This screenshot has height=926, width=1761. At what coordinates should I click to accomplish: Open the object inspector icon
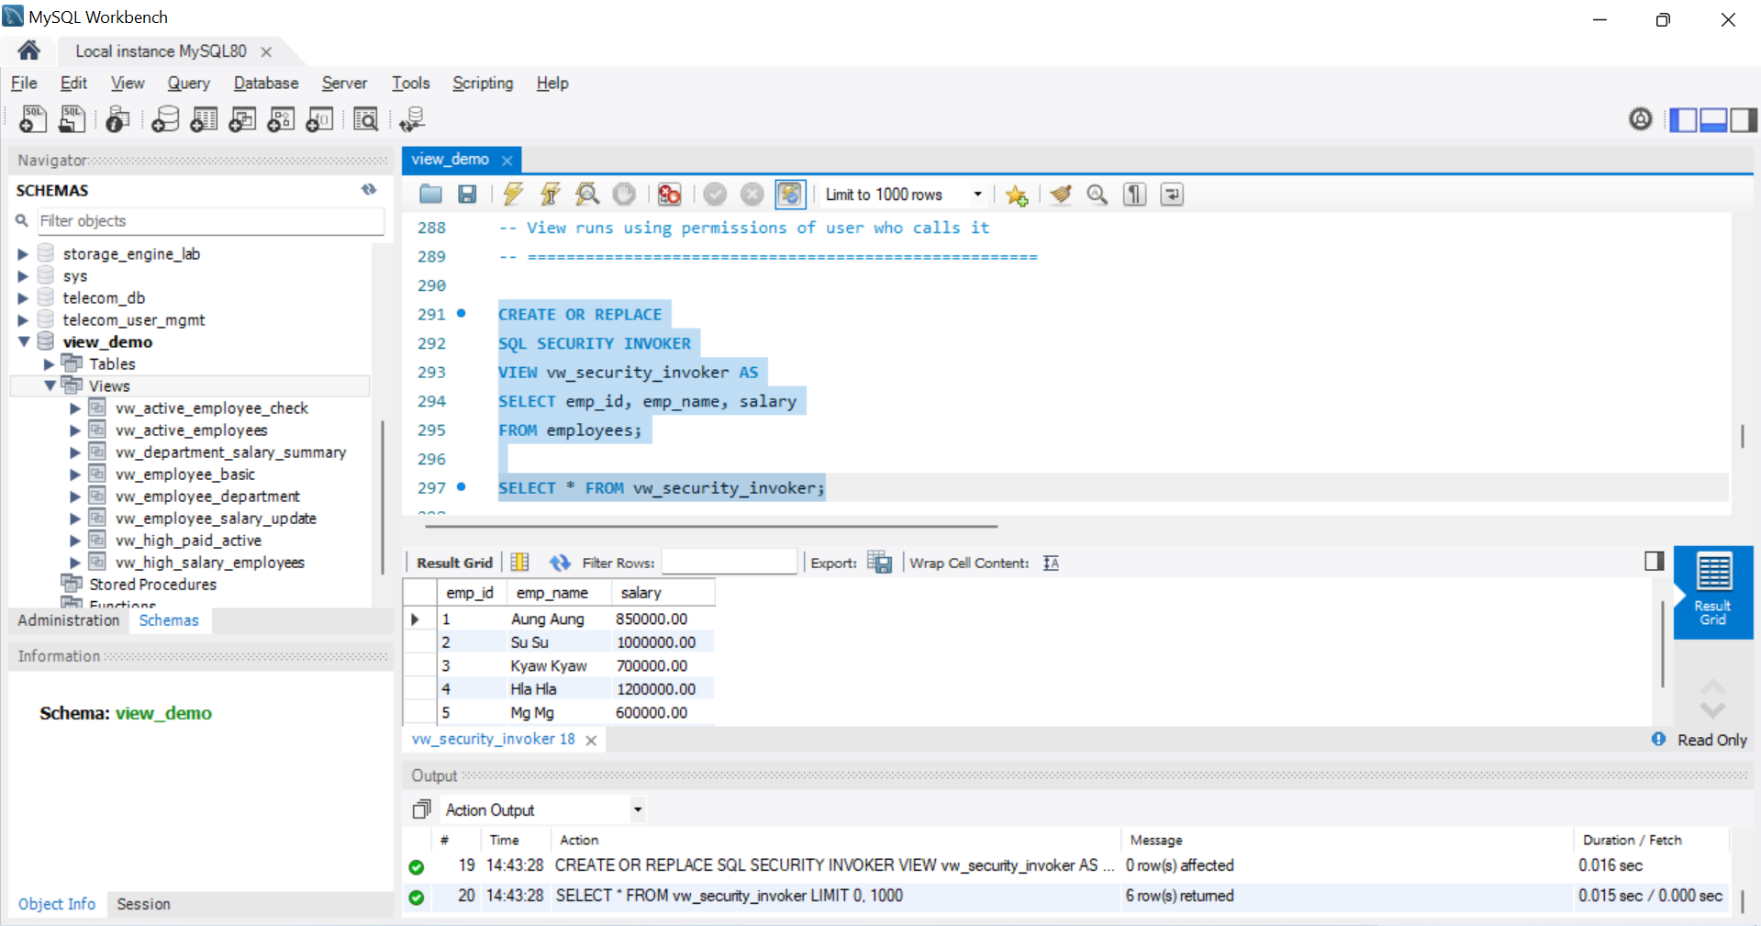pos(117,119)
